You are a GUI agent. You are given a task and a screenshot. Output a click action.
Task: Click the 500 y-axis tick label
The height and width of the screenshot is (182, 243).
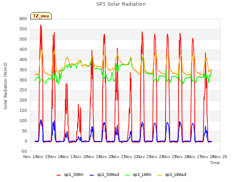click(23, 39)
